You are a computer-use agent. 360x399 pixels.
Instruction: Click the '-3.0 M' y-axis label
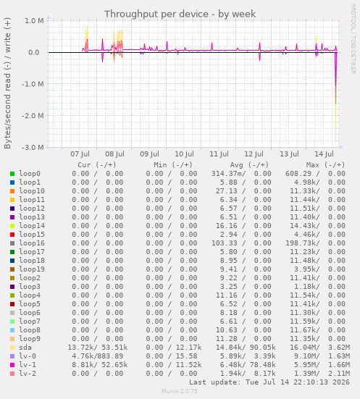click(x=33, y=147)
